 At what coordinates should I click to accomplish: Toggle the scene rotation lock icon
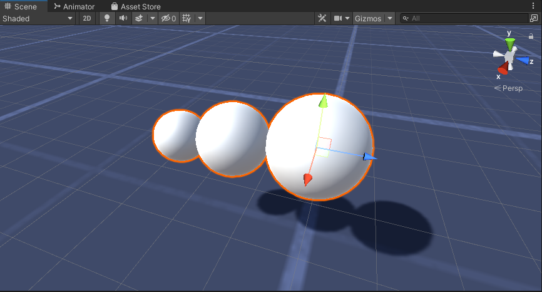point(531,36)
